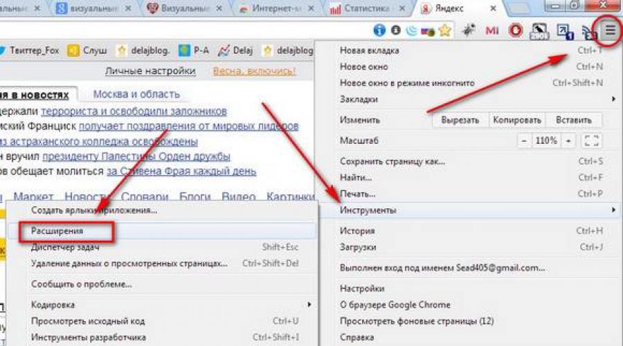This screenshot has width=623, height=346.
Task: Click the blue arrow extension with badge 1
Action: pyautogui.click(x=565, y=32)
